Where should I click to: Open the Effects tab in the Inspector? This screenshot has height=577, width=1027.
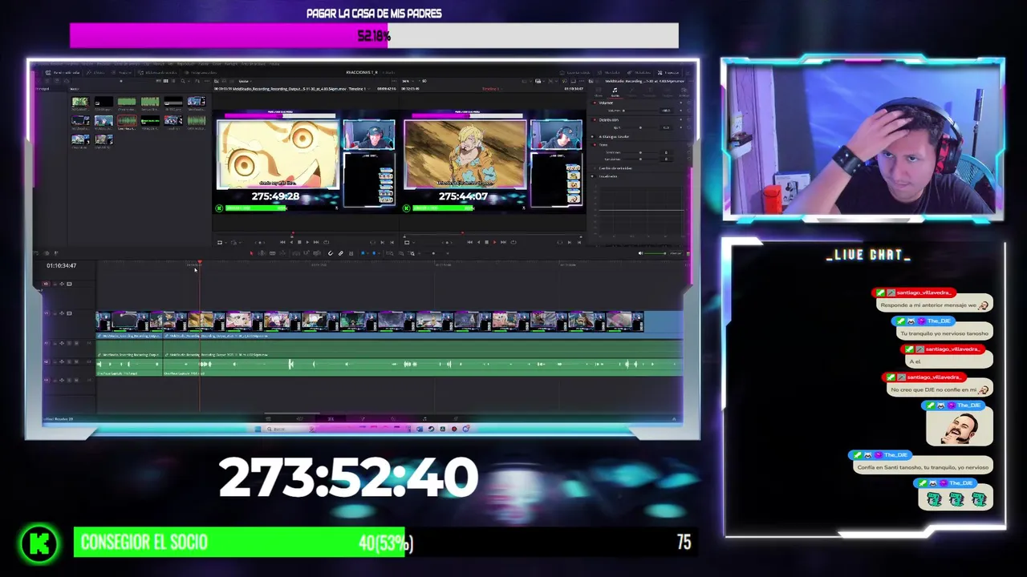[x=631, y=93]
